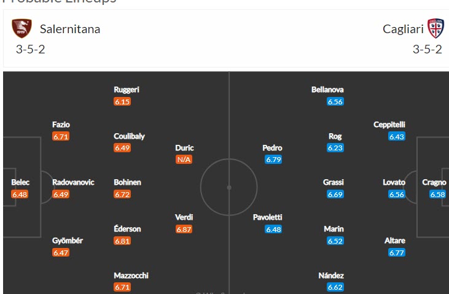Select player Bellanova at top right
This screenshot has height=294, width=449.
[x=327, y=90]
